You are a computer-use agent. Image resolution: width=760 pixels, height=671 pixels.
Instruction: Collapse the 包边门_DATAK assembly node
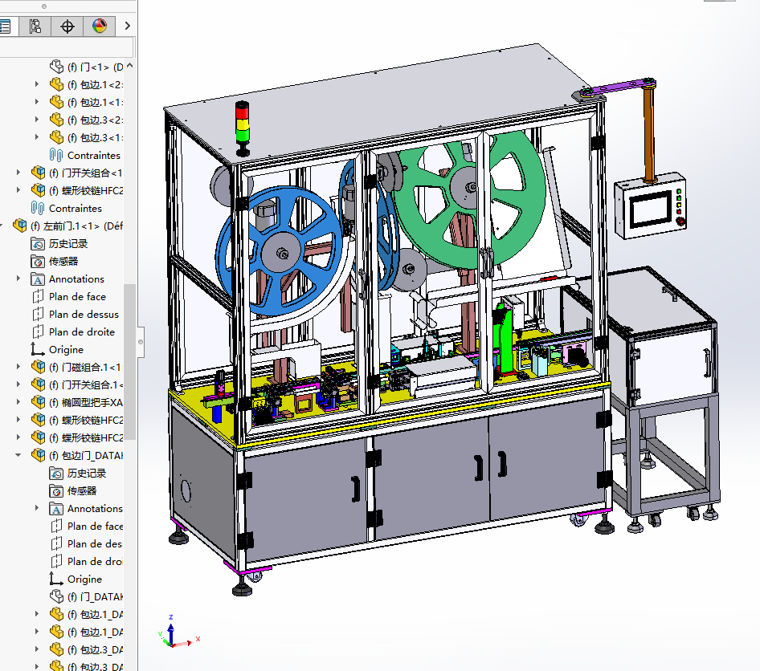19,455
